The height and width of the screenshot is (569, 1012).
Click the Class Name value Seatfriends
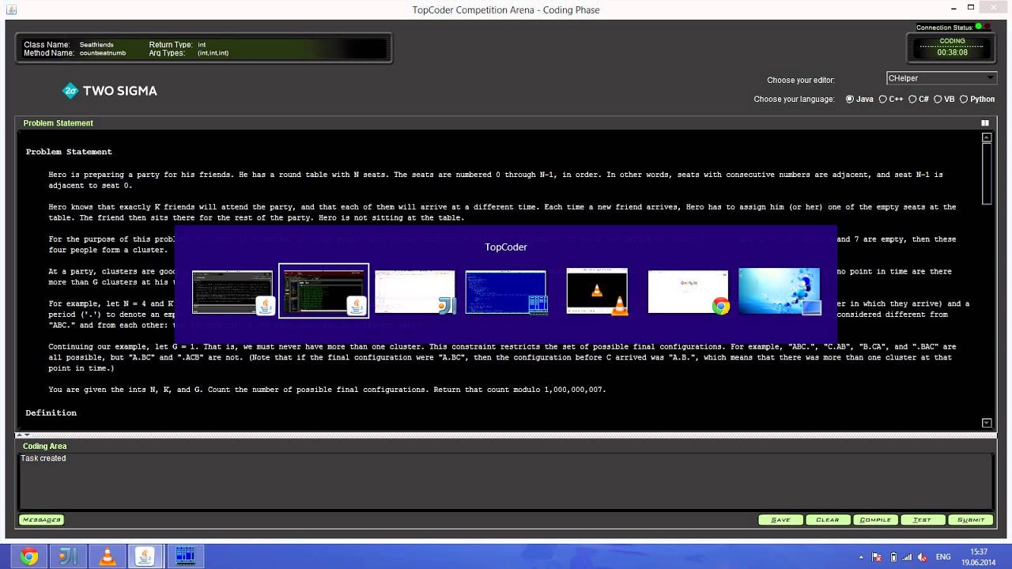click(x=96, y=45)
